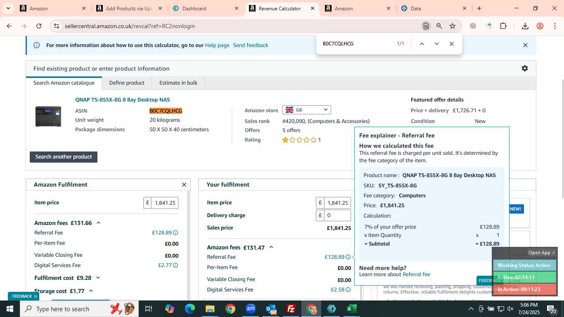Open the Windows notification center
The height and width of the screenshot is (317, 564).
552,309
